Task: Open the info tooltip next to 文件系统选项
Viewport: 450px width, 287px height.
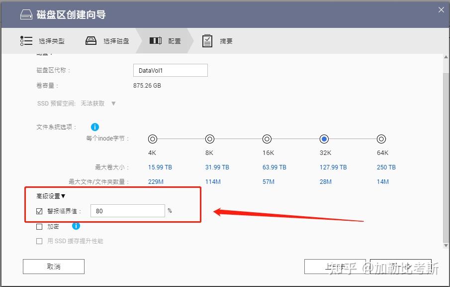Action: click(95, 127)
